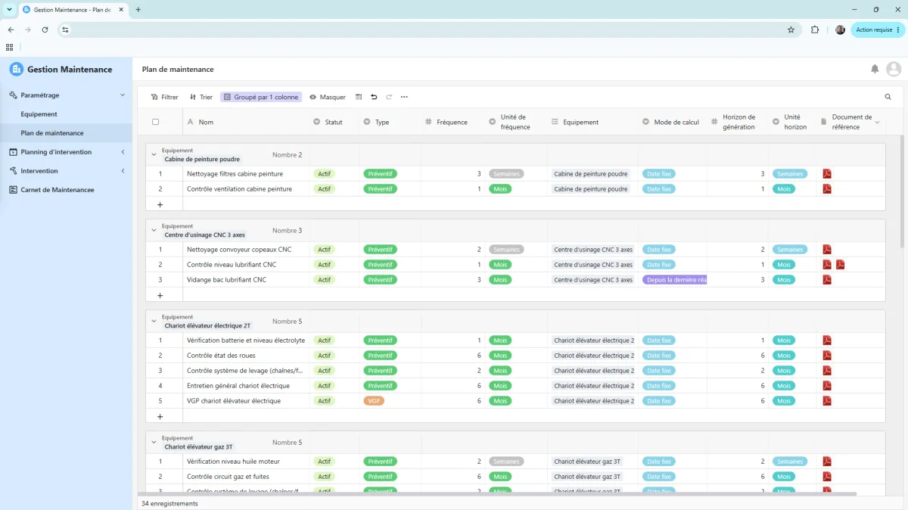Image resolution: width=908 pixels, height=510 pixels.
Task: Bookmark this page with the star icon
Action: click(791, 30)
